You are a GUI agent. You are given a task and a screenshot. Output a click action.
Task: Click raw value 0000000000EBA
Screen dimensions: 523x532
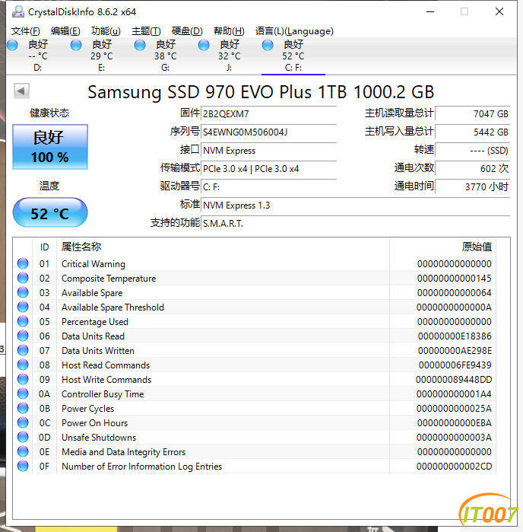(x=454, y=423)
